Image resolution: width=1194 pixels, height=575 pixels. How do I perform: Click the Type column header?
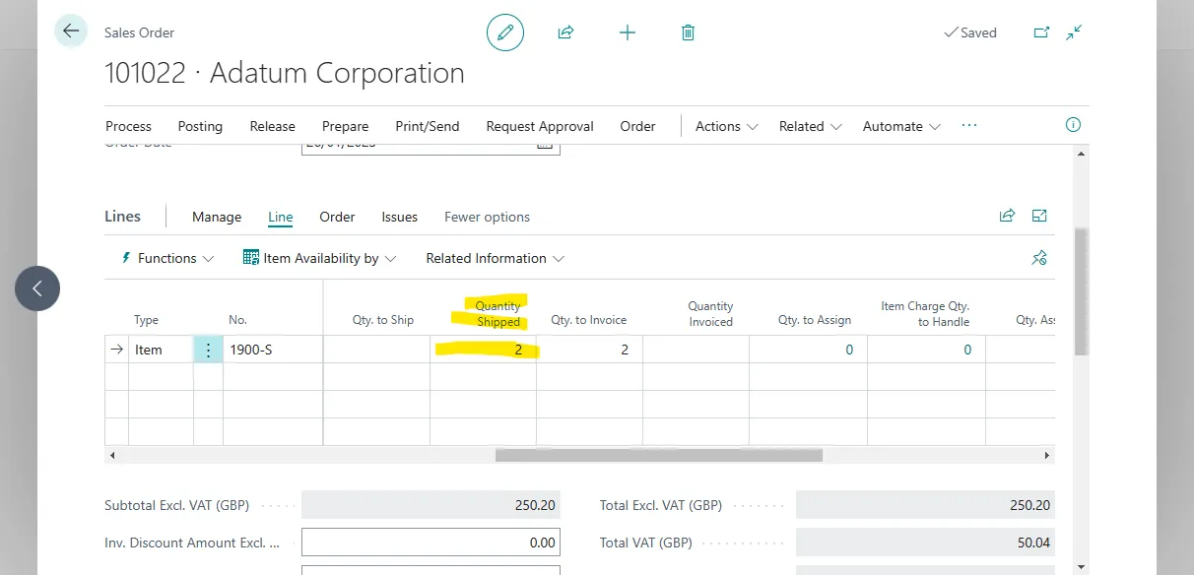coord(146,320)
